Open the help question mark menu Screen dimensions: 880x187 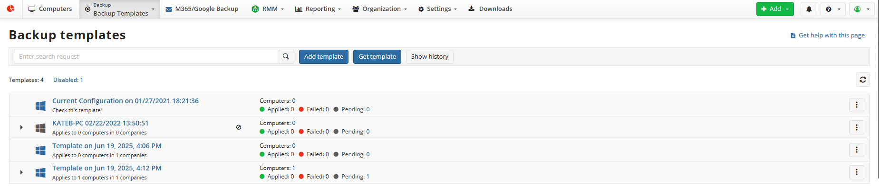pos(833,9)
